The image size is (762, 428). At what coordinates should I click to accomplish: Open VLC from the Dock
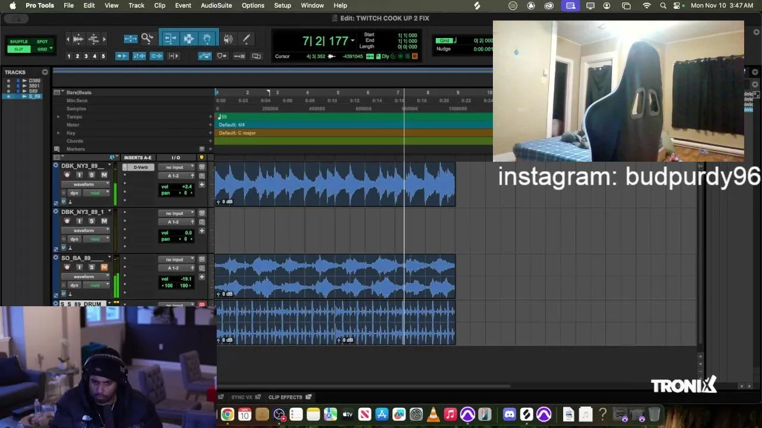tap(433, 414)
